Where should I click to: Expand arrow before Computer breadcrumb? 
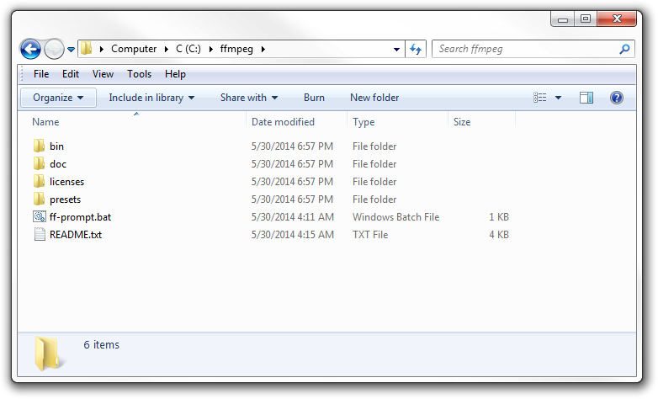102,49
